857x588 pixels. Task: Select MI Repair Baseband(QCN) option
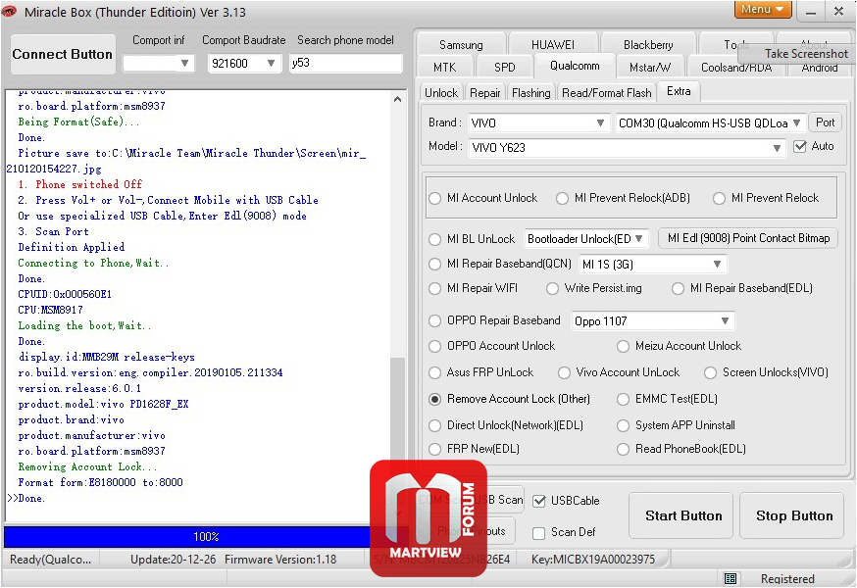click(435, 264)
